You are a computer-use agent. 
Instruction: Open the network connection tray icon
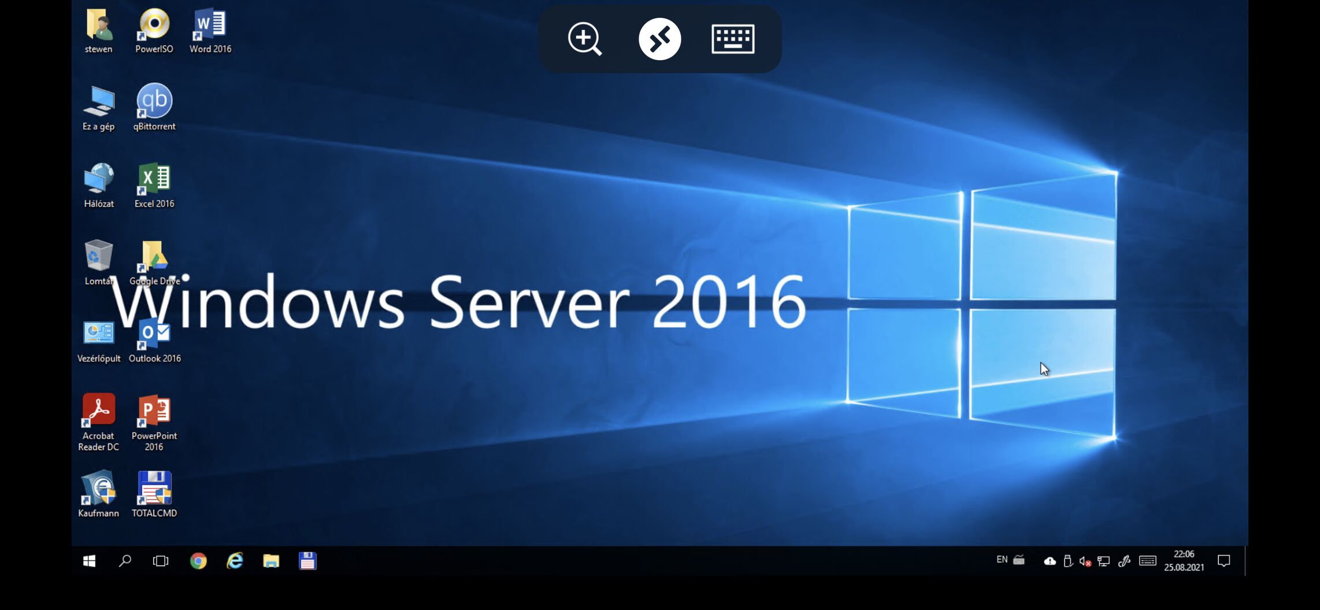(x=1103, y=561)
